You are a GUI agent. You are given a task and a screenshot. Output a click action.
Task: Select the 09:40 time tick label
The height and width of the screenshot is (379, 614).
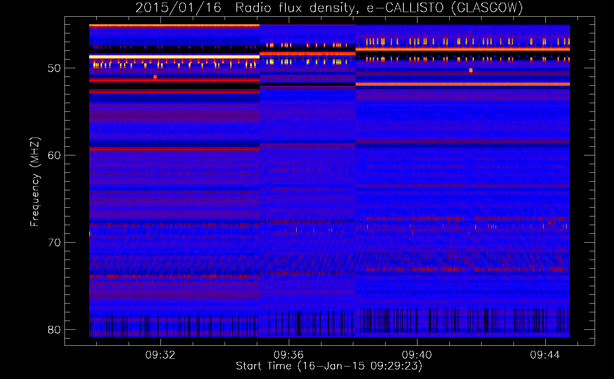417,355
